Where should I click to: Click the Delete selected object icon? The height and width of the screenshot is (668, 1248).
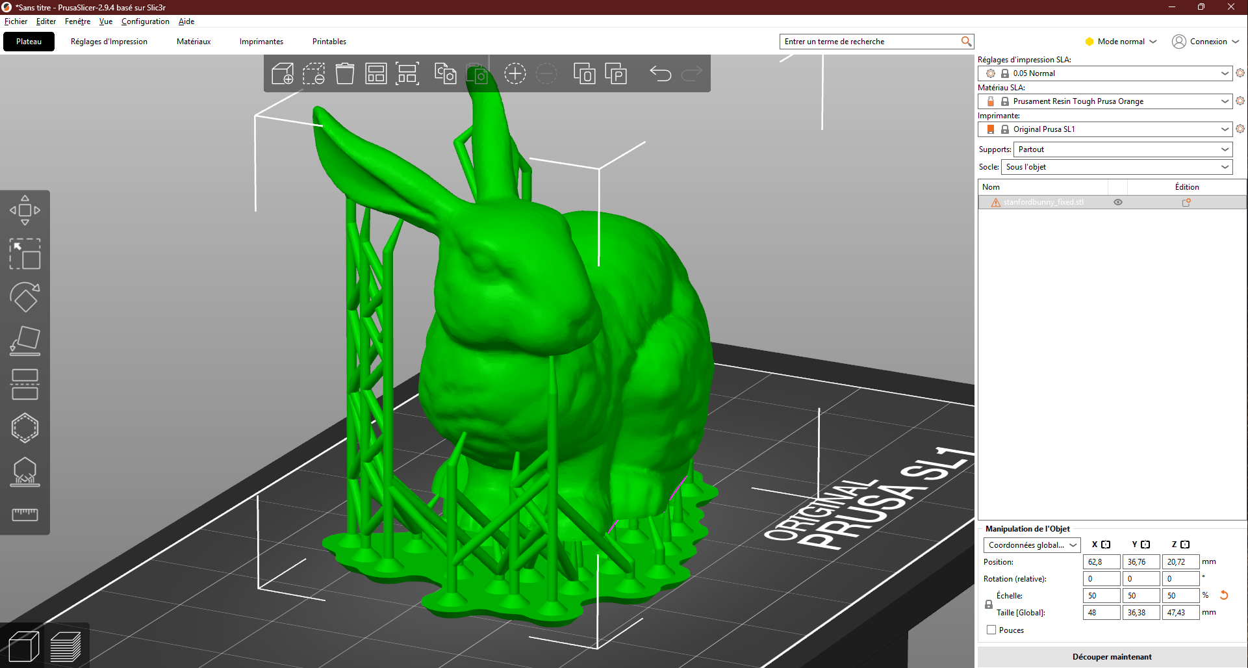click(x=314, y=73)
